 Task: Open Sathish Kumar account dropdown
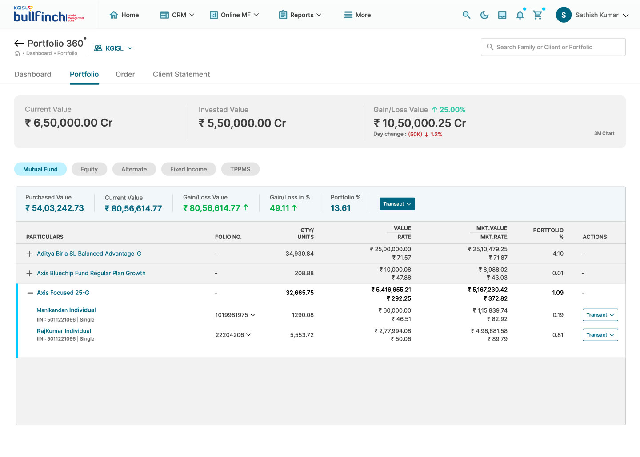(602, 15)
